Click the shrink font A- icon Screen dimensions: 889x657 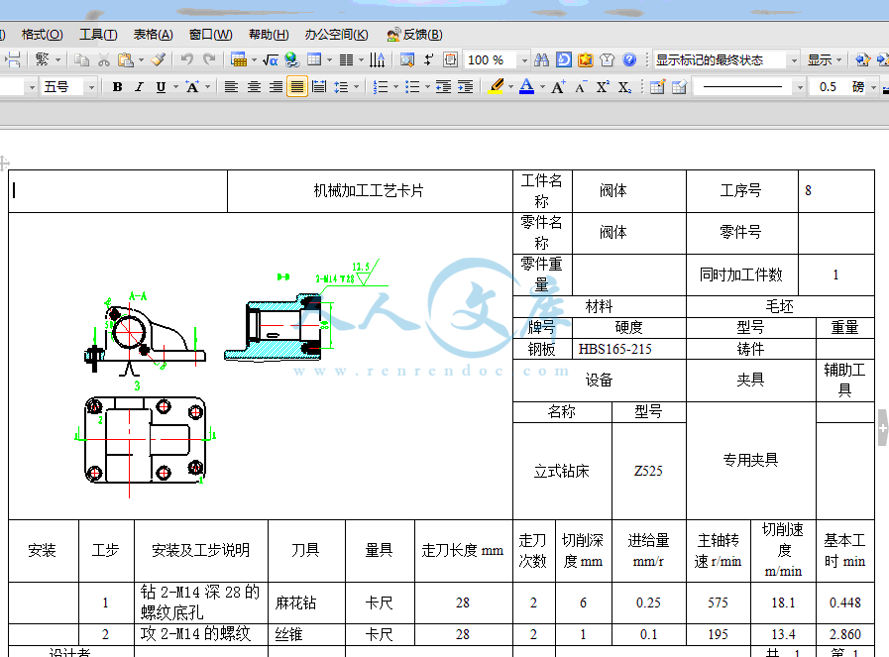580,87
